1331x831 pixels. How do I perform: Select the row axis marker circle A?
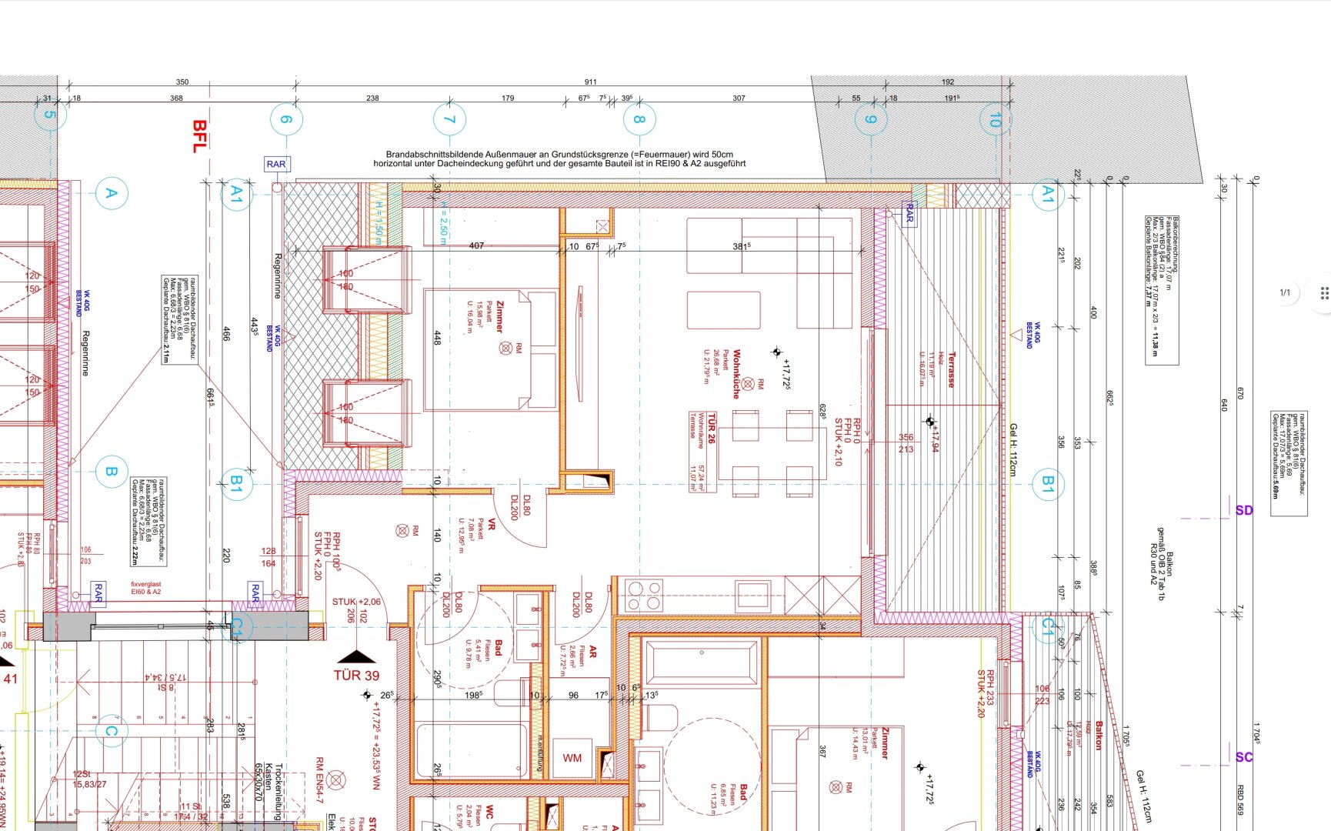click(x=111, y=193)
